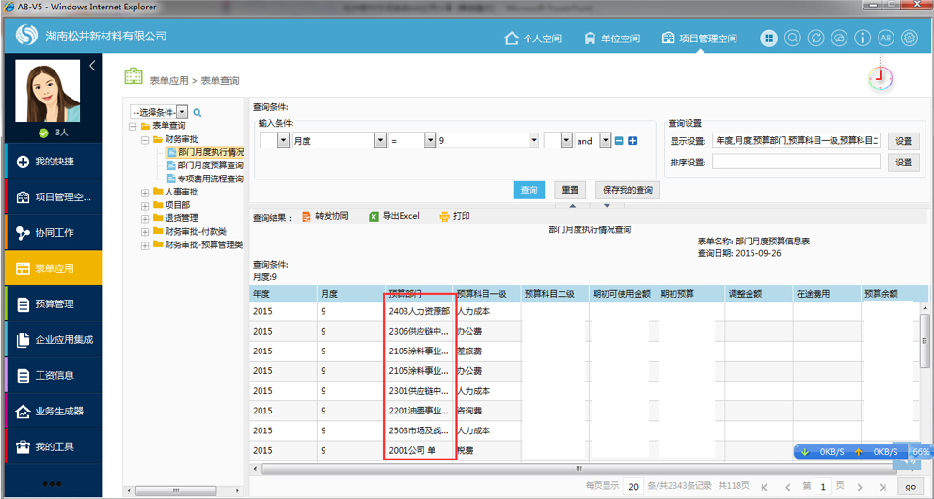Screen dimensions: 934x499
Task: Expand 财务审批-预算管理类 folder
Action: click(x=145, y=246)
